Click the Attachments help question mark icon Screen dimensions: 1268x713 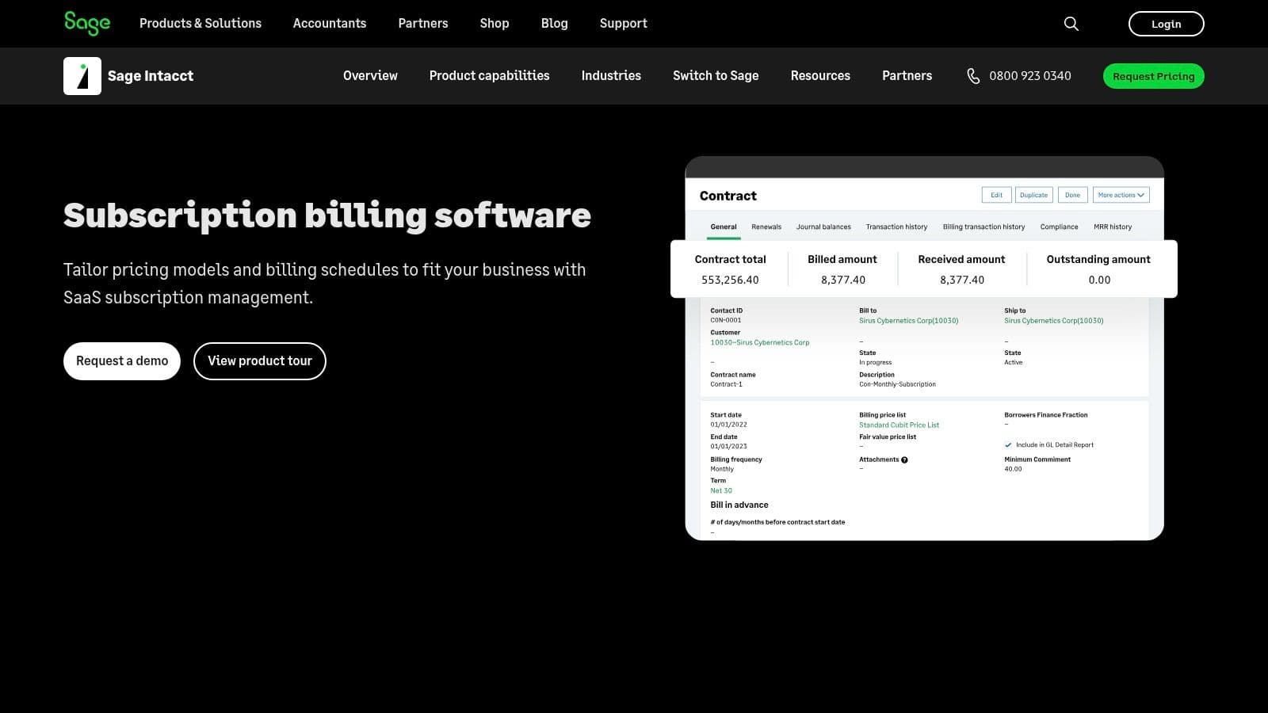click(x=904, y=459)
